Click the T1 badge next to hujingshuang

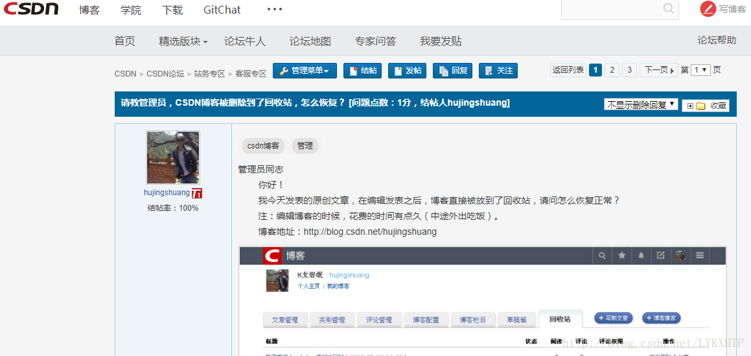197,193
